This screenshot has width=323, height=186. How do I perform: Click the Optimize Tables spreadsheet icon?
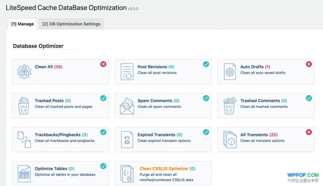[x=24, y=173]
